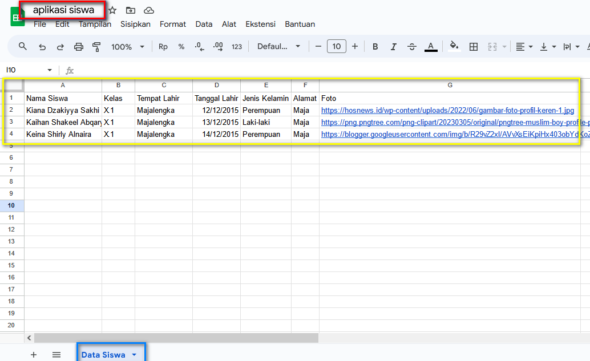Toggle italic formatting
The height and width of the screenshot is (361, 590).
tap(393, 47)
